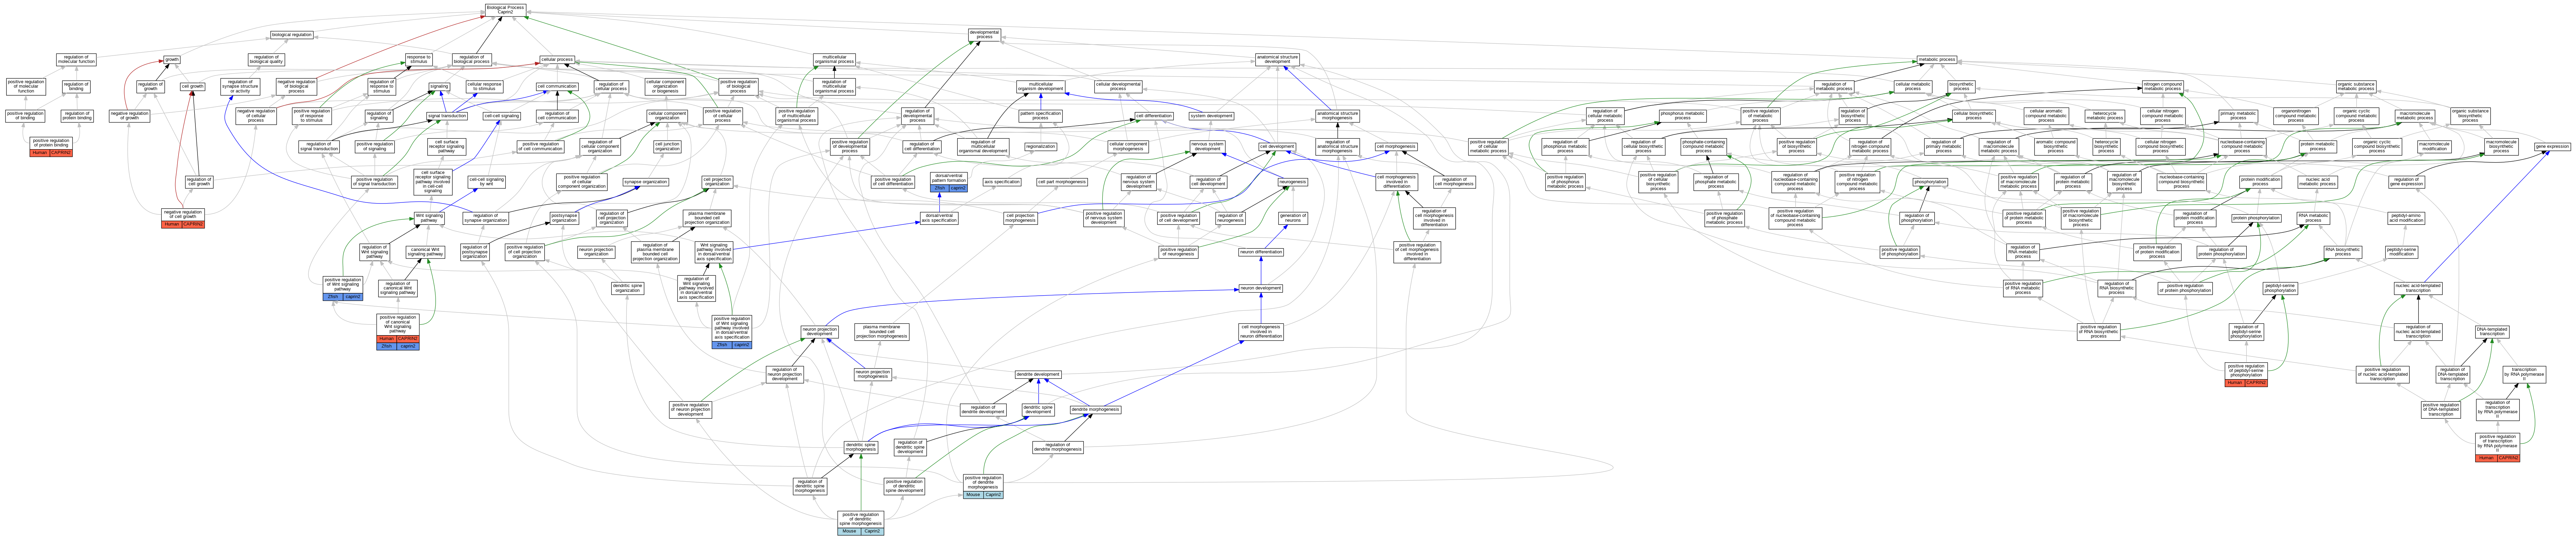Select the 'cell development' node
2576x539 pixels.
tap(1277, 147)
